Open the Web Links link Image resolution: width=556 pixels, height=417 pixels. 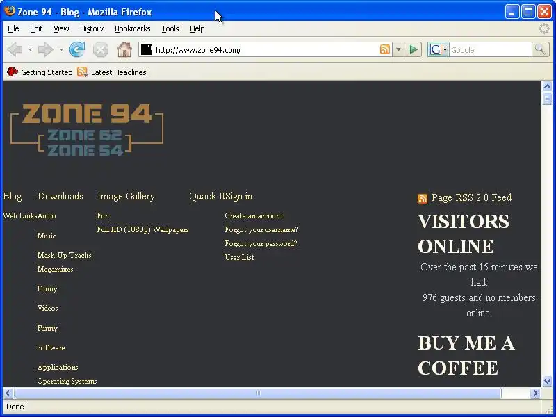click(x=20, y=215)
